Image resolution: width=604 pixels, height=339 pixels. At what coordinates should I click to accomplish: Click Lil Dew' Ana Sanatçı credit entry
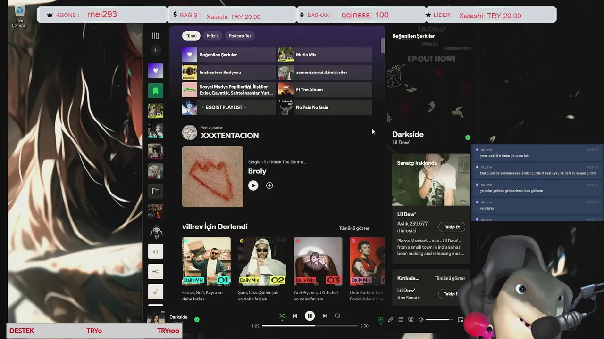coord(409,294)
